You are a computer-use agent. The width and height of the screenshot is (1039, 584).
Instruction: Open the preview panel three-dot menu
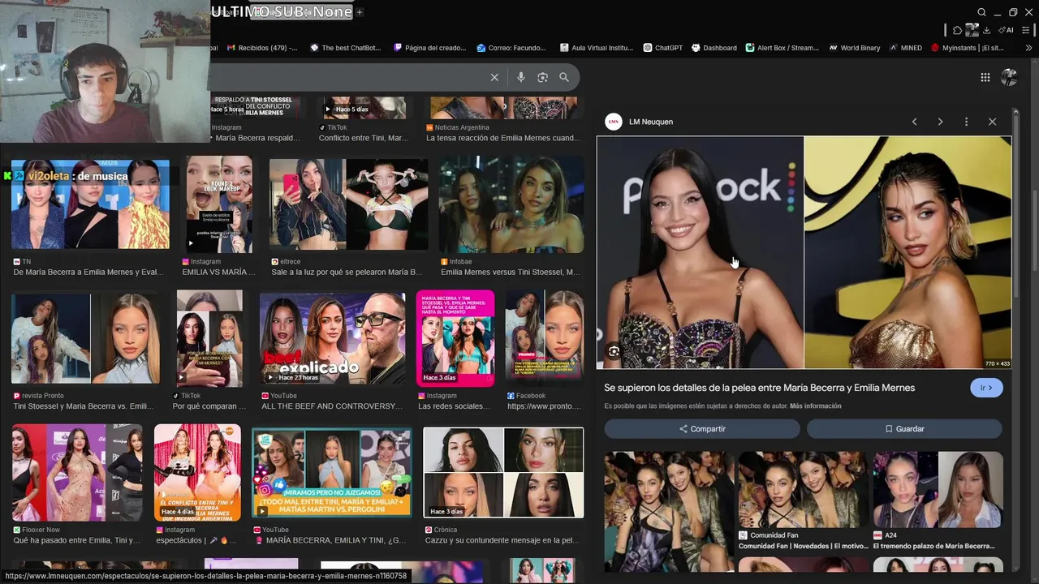(x=966, y=122)
